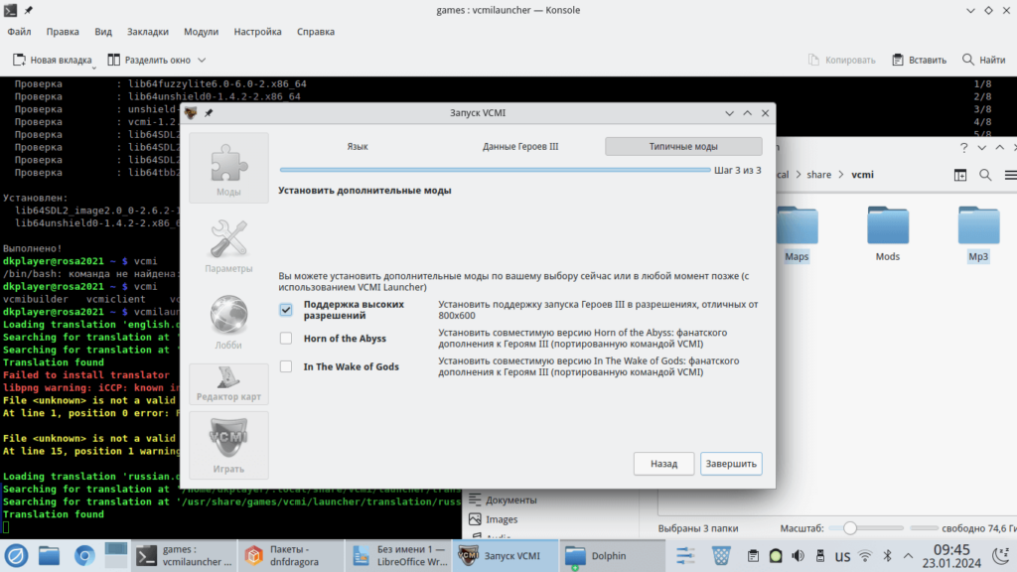Enable the In The Wake of Gods checkbox
The height and width of the screenshot is (572, 1017).
[286, 366]
